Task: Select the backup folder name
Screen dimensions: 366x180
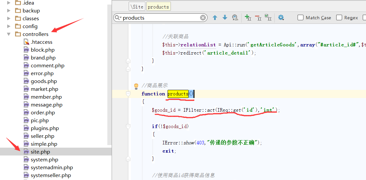Action: coord(31,10)
